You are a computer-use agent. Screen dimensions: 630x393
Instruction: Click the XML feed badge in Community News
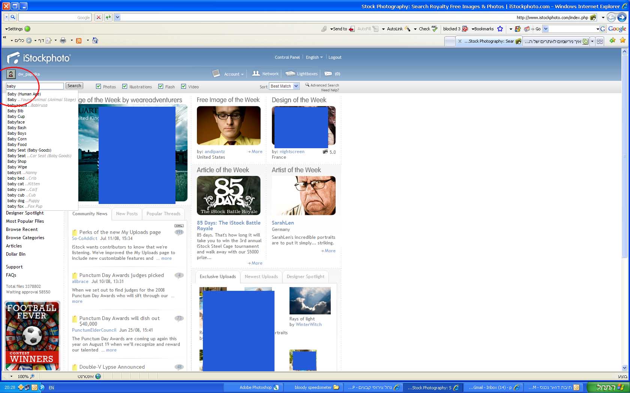click(179, 226)
